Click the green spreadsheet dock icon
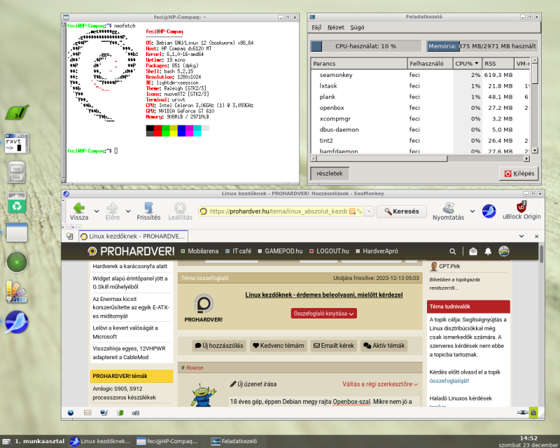This screenshot has height=448, width=560. tap(17, 113)
